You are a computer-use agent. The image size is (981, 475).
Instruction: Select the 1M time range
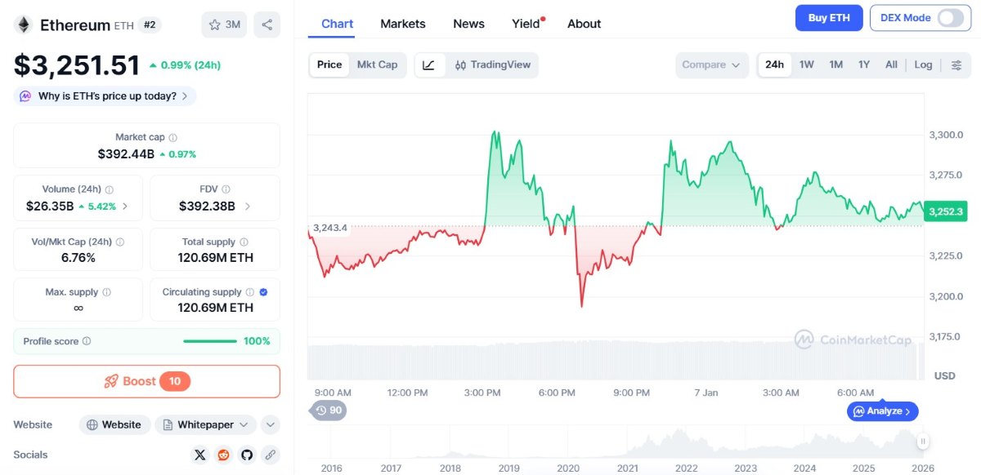835,65
